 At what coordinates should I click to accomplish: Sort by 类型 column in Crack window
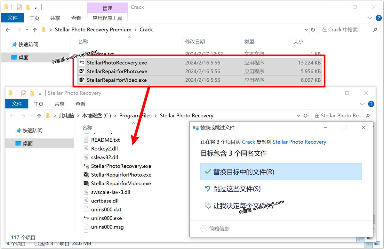(x=249, y=42)
